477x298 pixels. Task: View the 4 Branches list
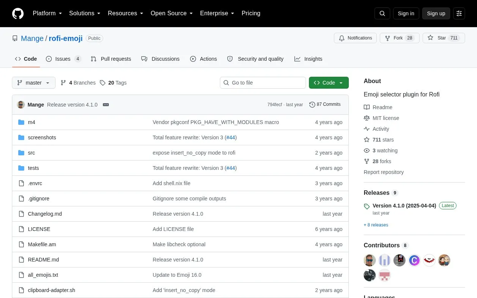[x=78, y=83]
